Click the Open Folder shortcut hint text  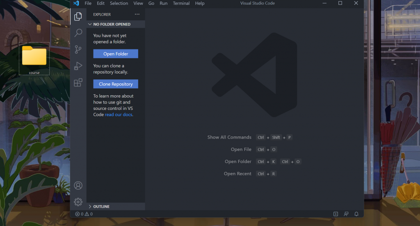click(x=238, y=161)
